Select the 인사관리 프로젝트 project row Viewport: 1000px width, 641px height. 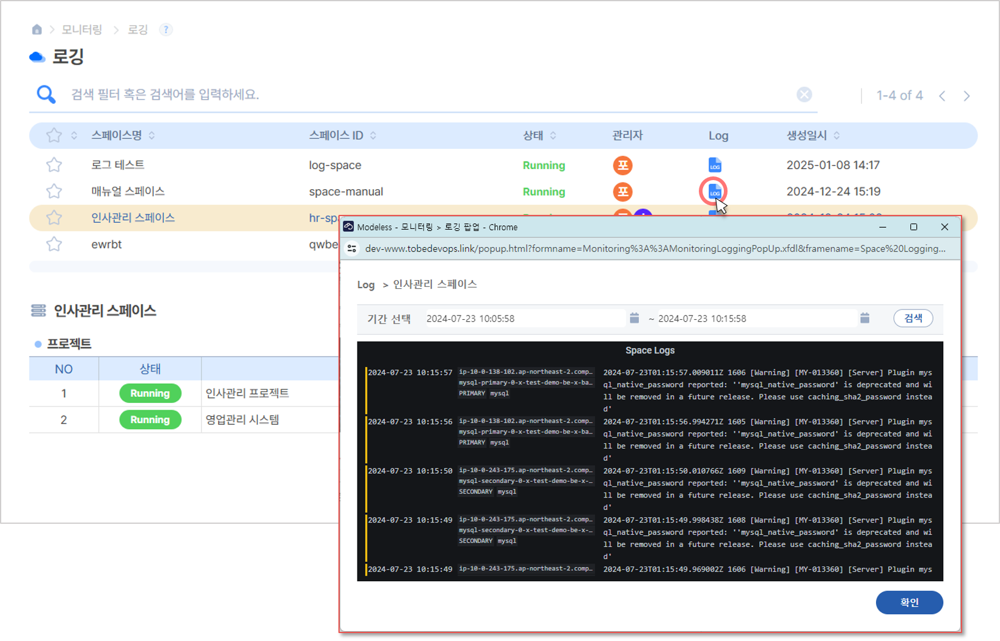(247, 393)
